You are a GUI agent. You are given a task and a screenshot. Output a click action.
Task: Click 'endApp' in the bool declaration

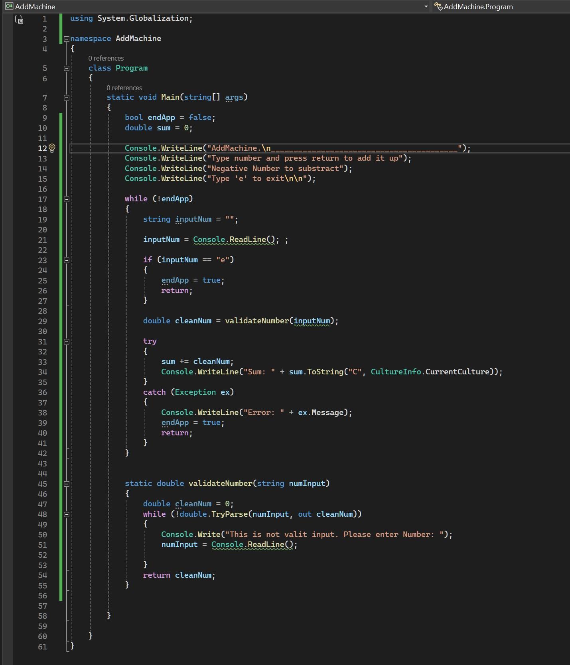[x=161, y=118]
